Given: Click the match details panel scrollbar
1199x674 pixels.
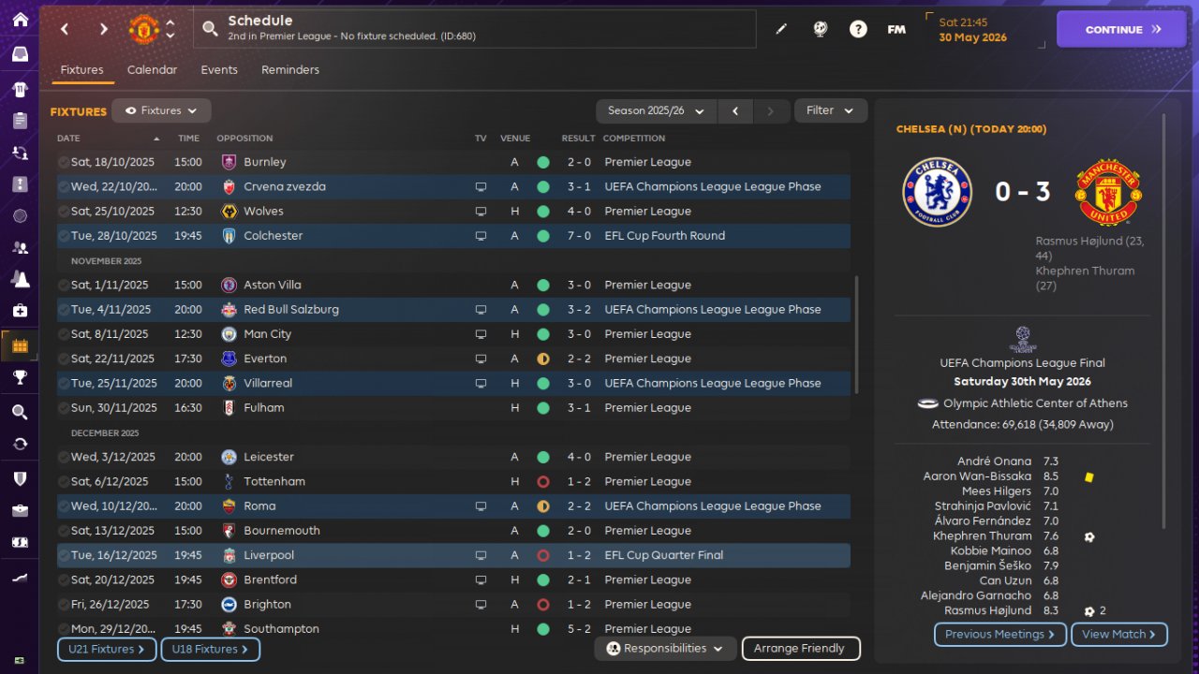Looking at the screenshot, I should [1165, 320].
